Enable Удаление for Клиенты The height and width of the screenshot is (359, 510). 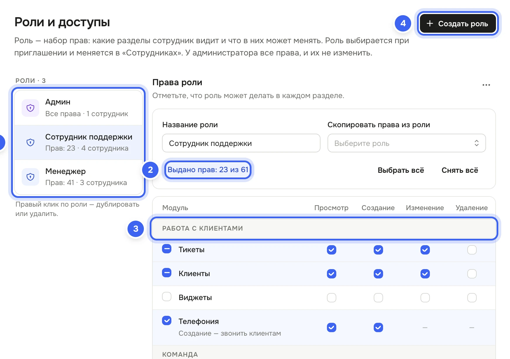pos(472,274)
